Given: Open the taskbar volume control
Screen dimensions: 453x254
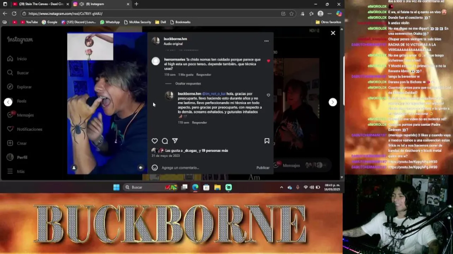Looking at the screenshot, I should coord(312,187).
